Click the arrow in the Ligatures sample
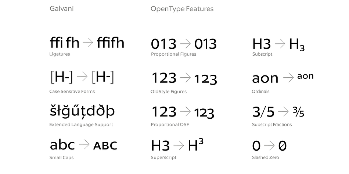 [88, 42]
